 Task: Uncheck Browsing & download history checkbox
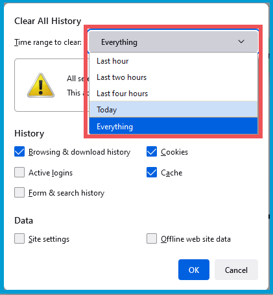pyautogui.click(x=19, y=151)
